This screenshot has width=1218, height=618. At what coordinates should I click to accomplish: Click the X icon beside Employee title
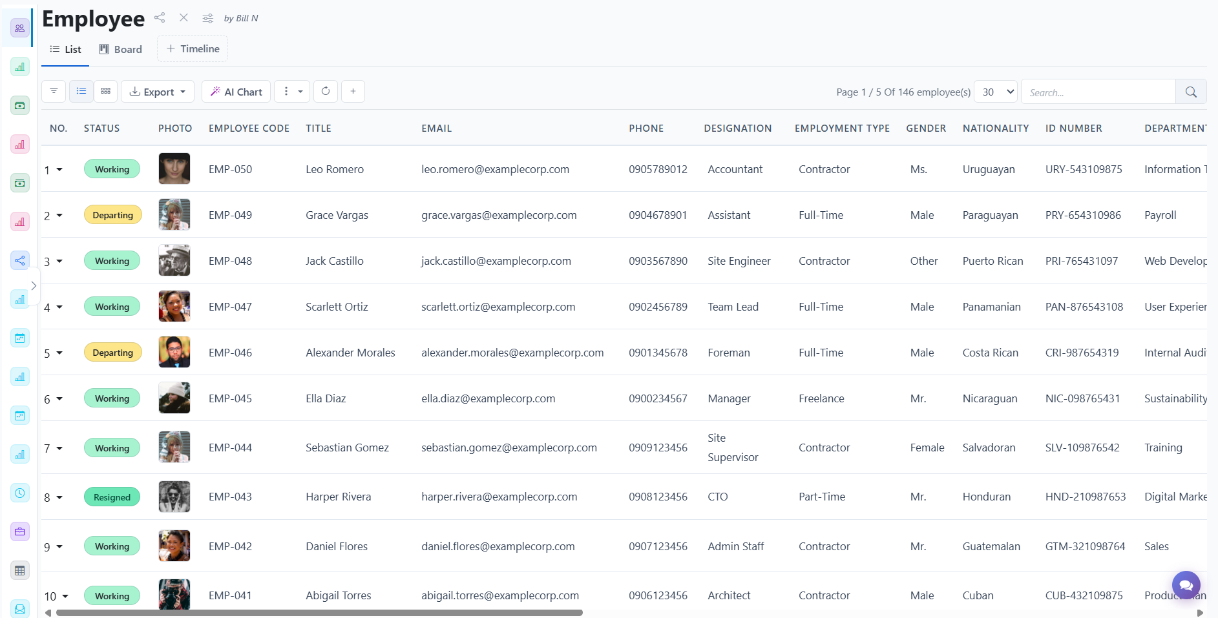(184, 17)
